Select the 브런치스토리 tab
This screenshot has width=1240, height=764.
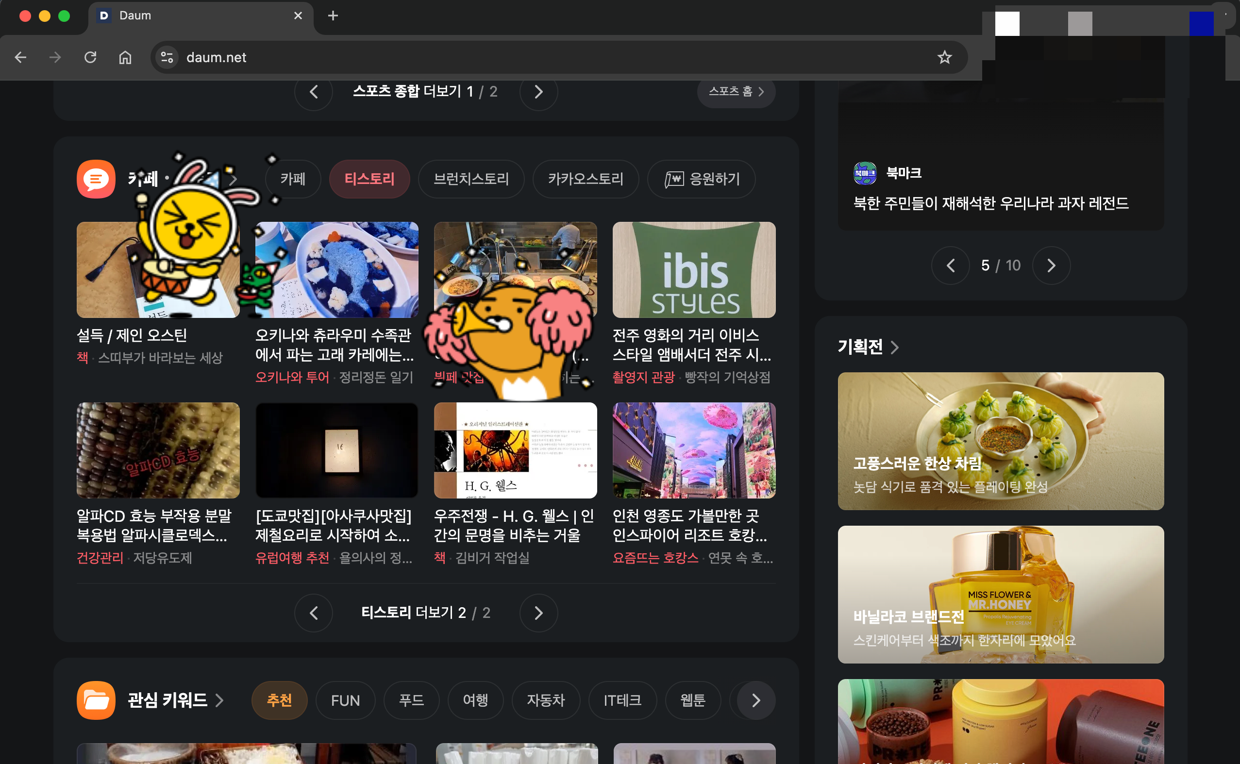(470, 179)
